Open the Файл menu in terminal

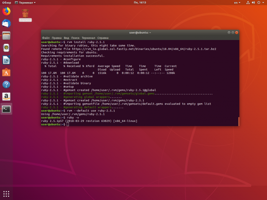coord(46,37)
